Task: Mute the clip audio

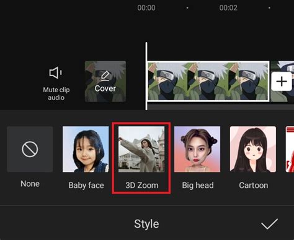Action: click(56, 84)
